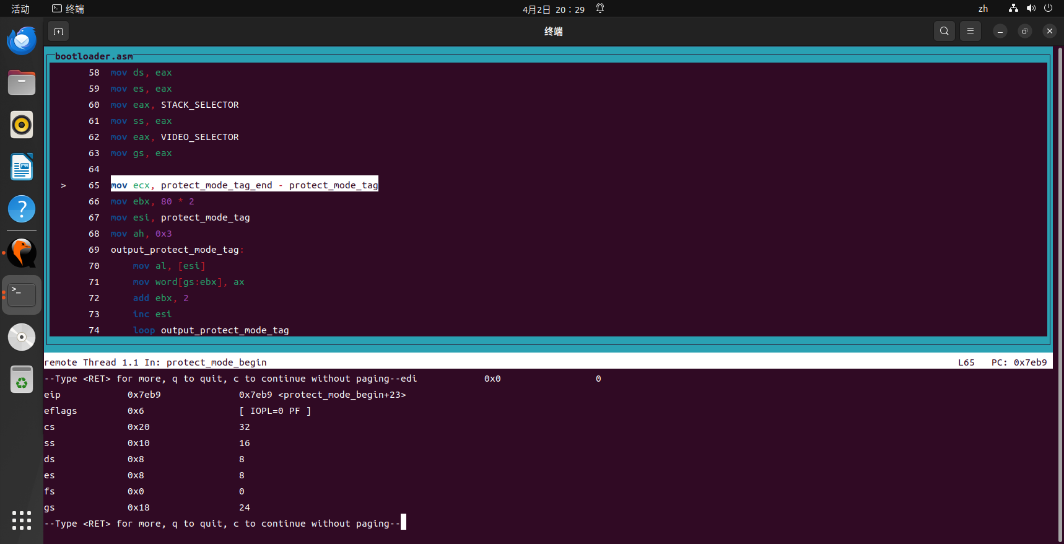Restore the terminal window size
Image resolution: width=1064 pixels, height=544 pixels.
click(1025, 31)
